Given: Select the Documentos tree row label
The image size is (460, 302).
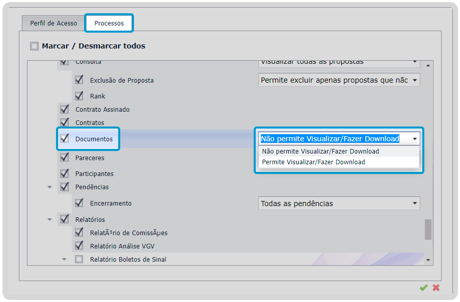Looking at the screenshot, I should click(x=94, y=139).
